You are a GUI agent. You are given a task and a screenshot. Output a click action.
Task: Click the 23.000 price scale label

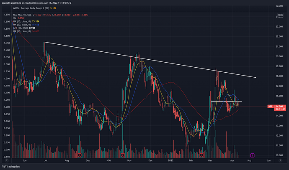point(279,27)
